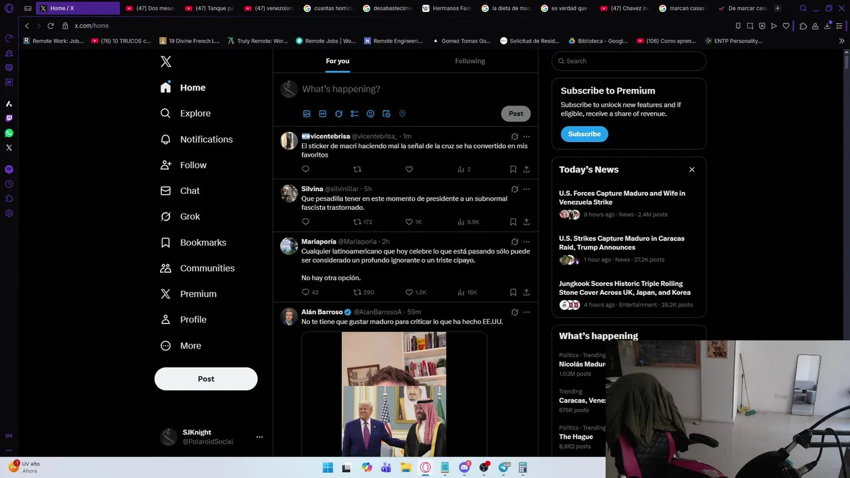The image size is (850, 478).
Task: Go to the Profile page
Action: click(x=184, y=320)
